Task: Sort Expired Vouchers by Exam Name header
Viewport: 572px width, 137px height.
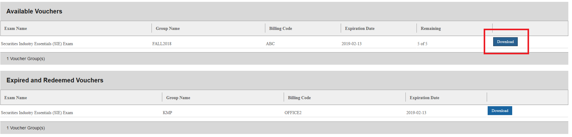Action: tap(16, 98)
